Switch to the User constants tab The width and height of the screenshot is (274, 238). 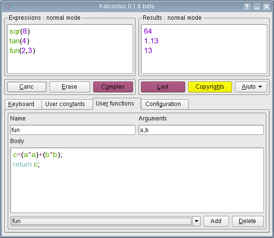coord(67,104)
